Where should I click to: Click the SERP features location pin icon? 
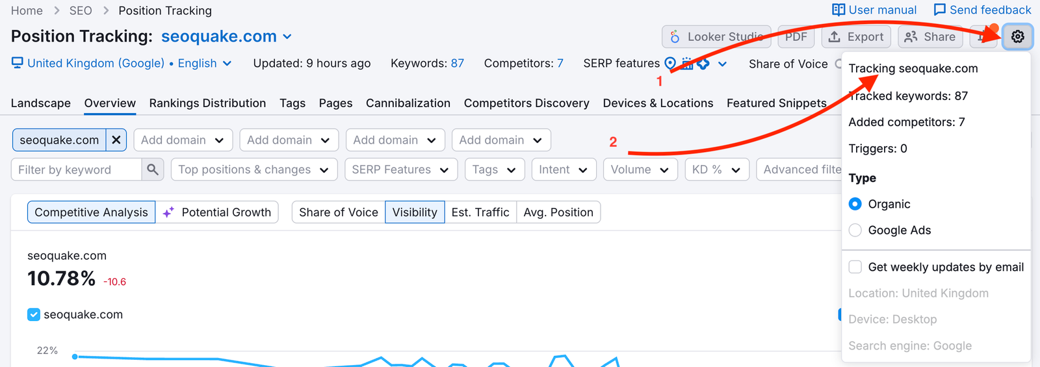[670, 64]
